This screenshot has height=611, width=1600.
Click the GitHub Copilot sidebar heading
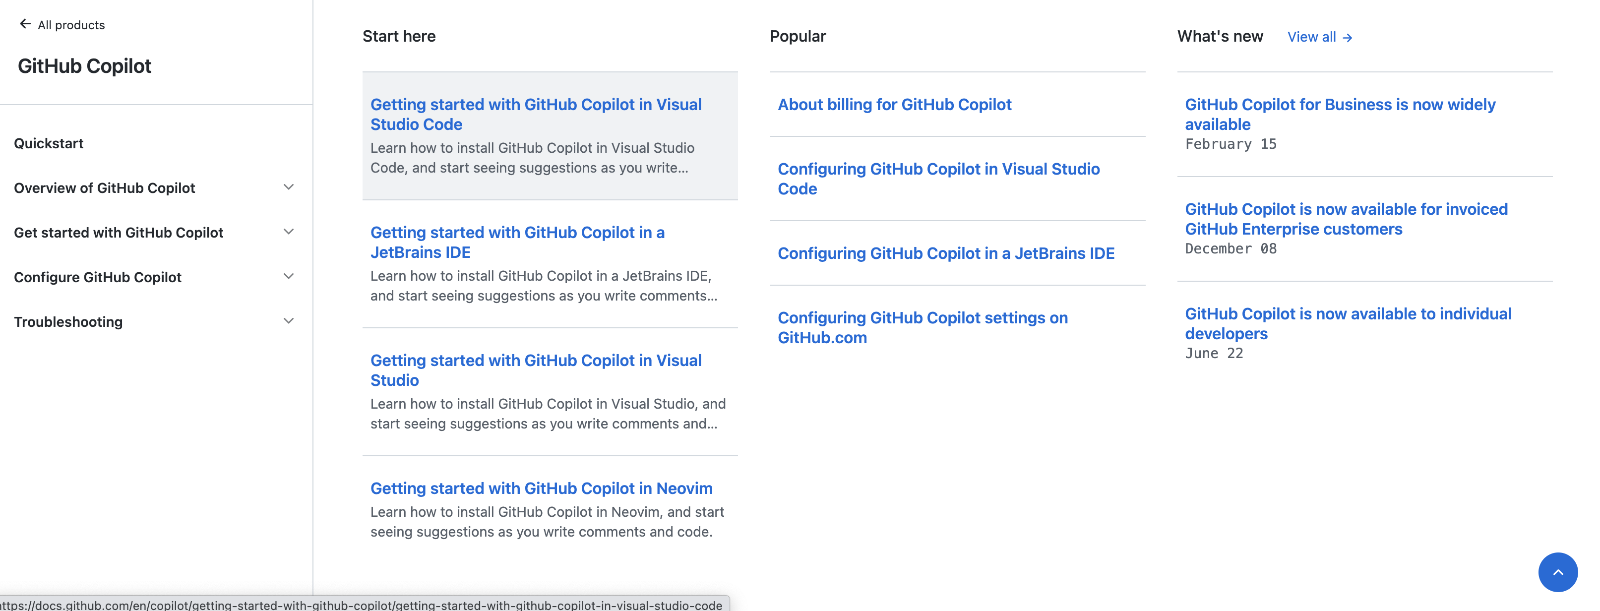pos(84,66)
